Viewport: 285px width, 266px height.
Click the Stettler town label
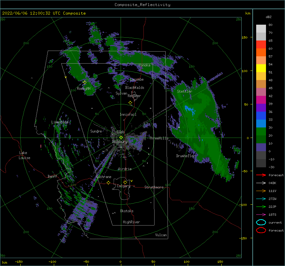click(x=185, y=91)
